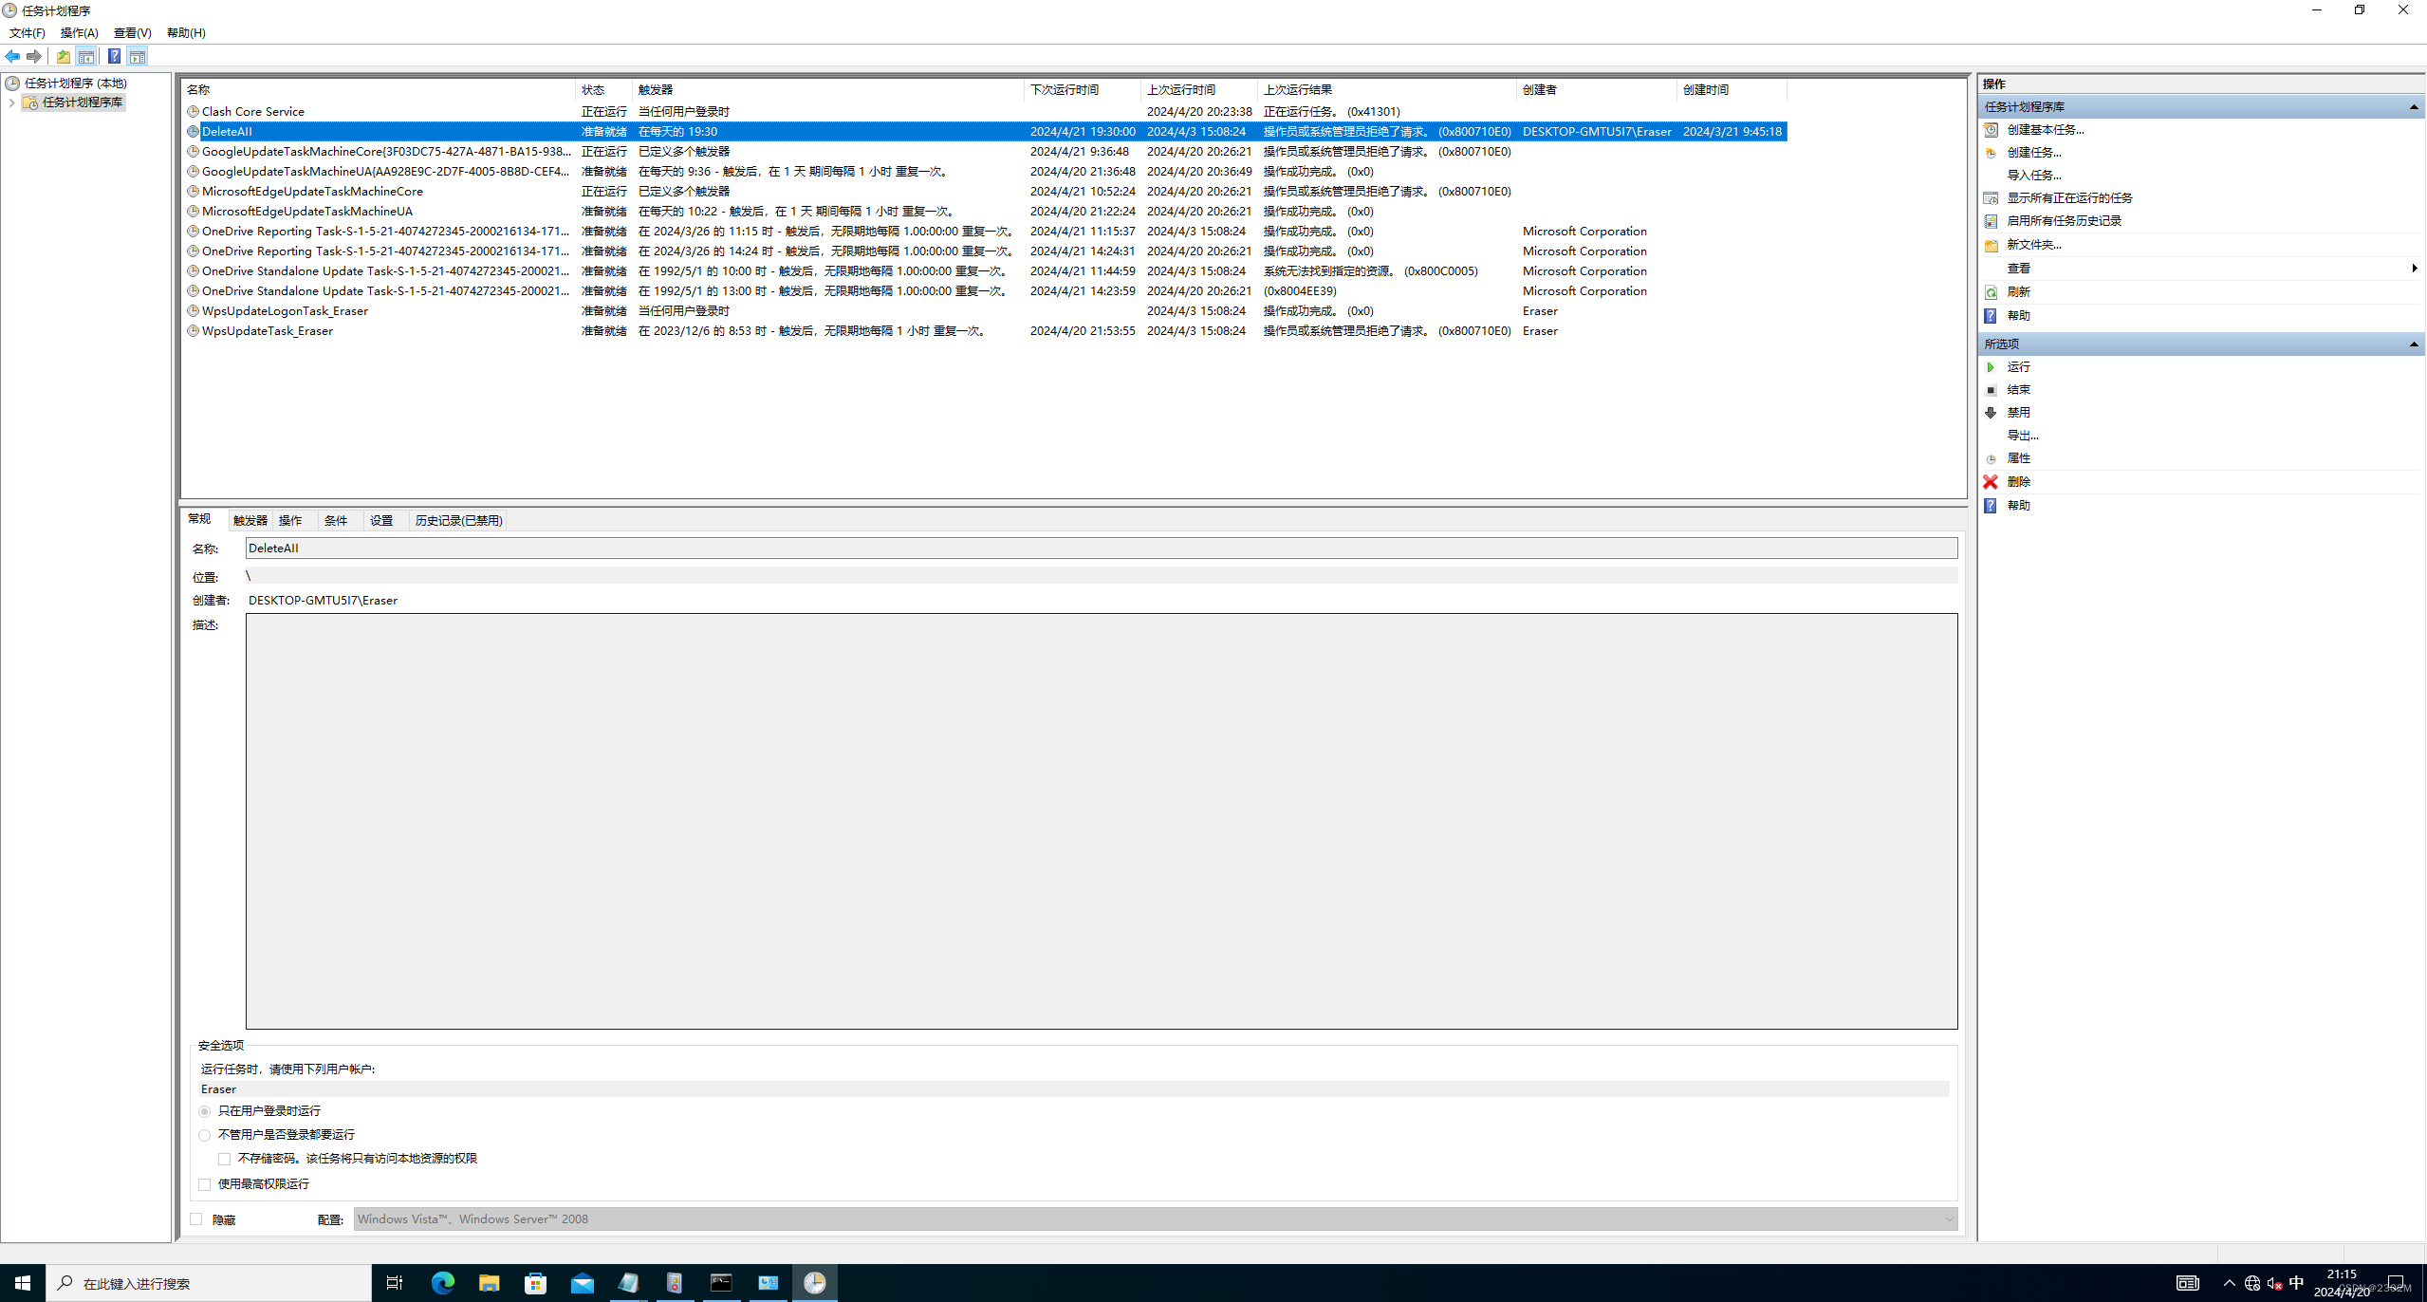Click the 刷新 refresh icon
2427x1302 pixels.
coord(1991,292)
